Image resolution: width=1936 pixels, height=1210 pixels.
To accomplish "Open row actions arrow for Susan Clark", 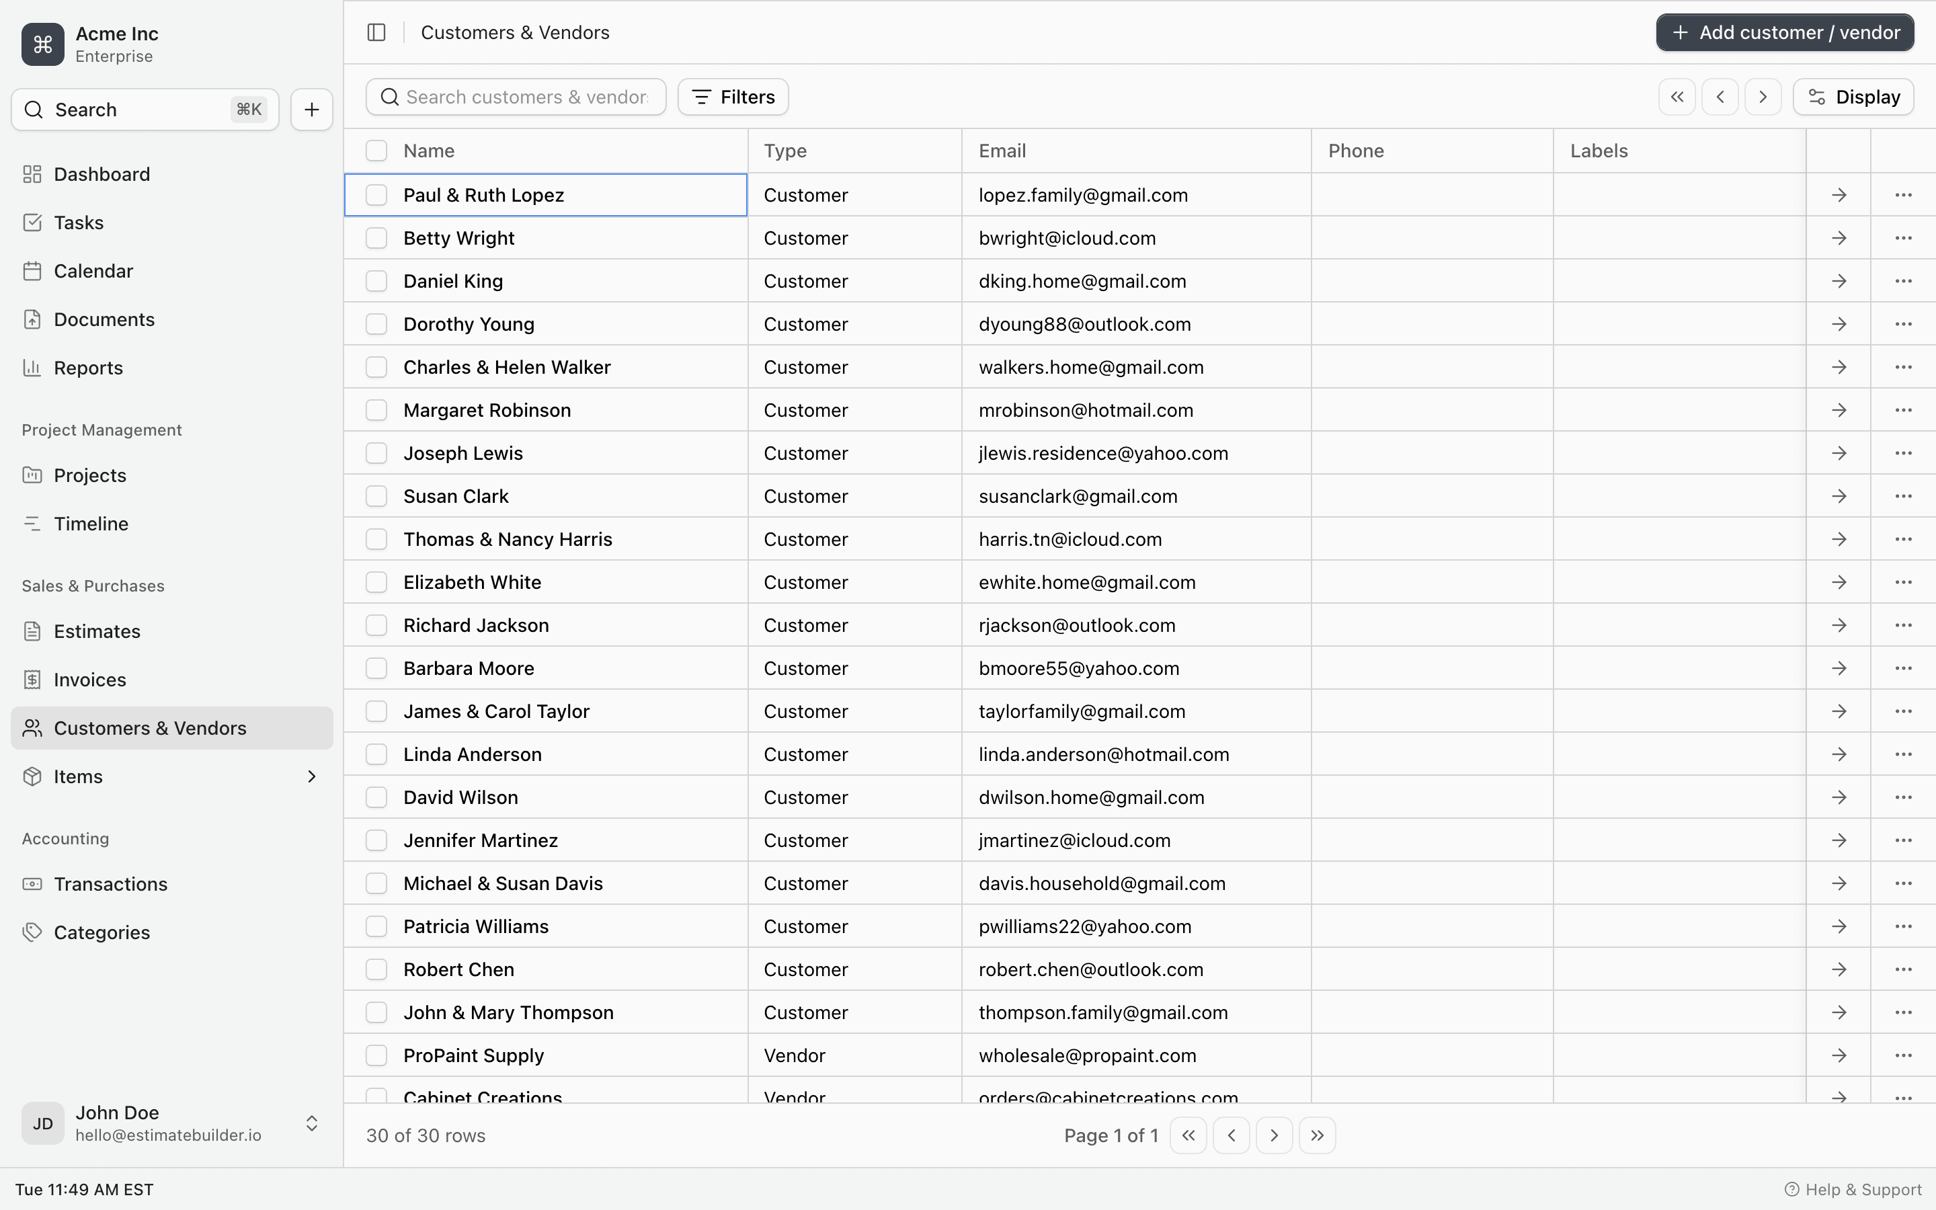I will tap(1839, 495).
